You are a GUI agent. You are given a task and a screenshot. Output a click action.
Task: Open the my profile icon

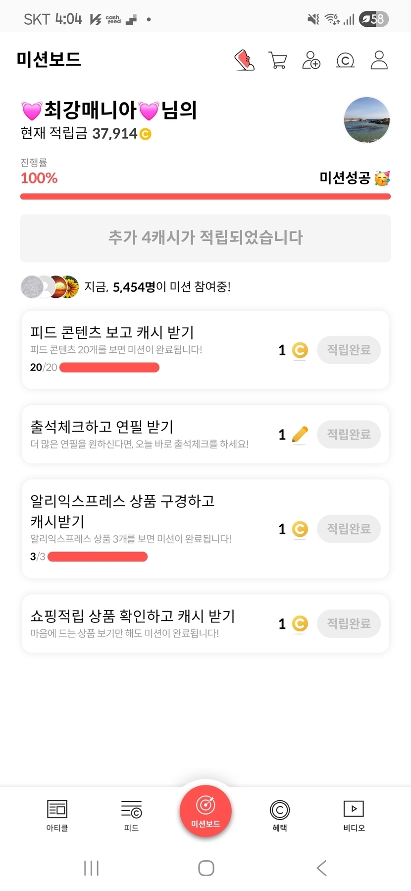[x=379, y=60]
